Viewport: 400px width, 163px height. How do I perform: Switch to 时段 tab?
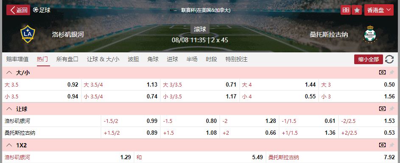click(x=212, y=60)
